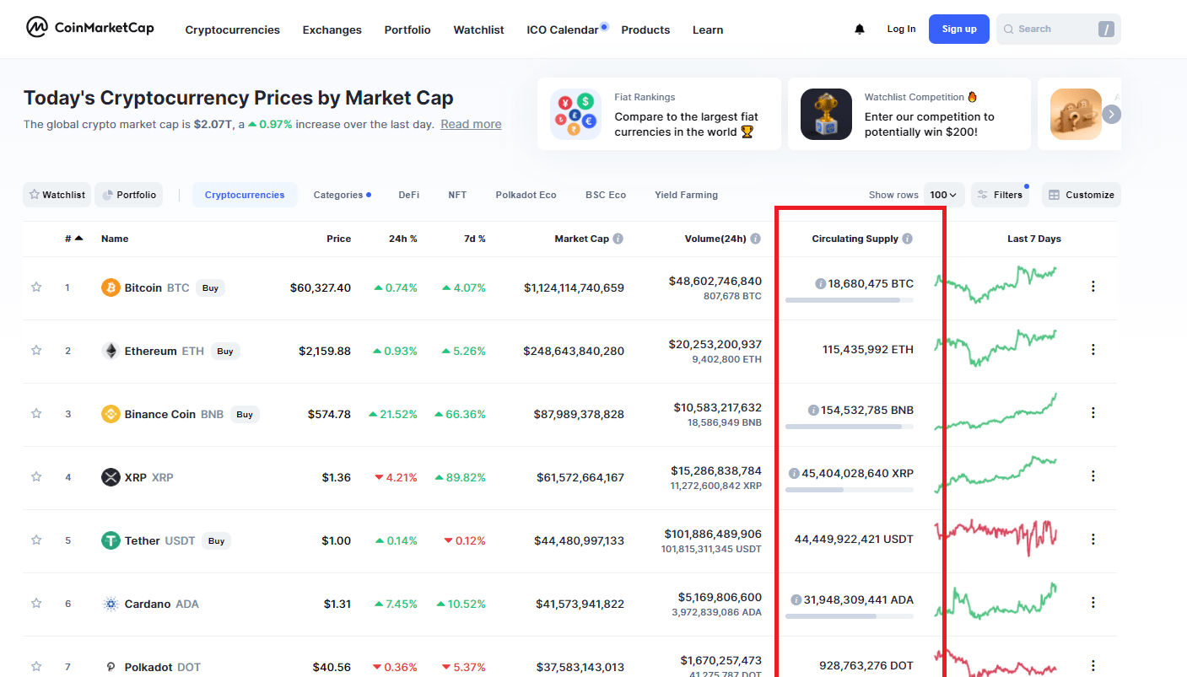Select the Polkadot Eco tab
This screenshot has height=677, width=1187.
click(526, 195)
